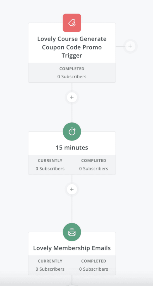
Task: Select the green stopwatch delay icon
Action: click(72, 132)
